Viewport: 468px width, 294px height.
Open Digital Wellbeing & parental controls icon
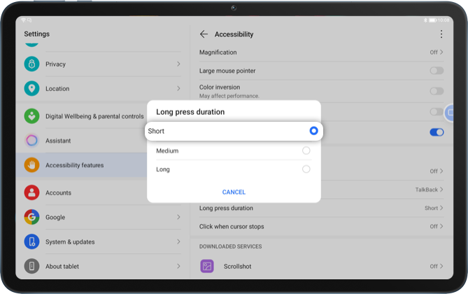point(31,116)
